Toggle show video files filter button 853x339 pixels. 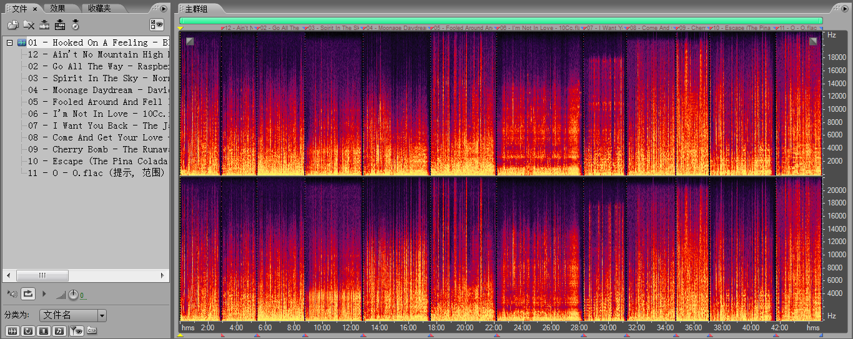pyautogui.click(x=44, y=331)
